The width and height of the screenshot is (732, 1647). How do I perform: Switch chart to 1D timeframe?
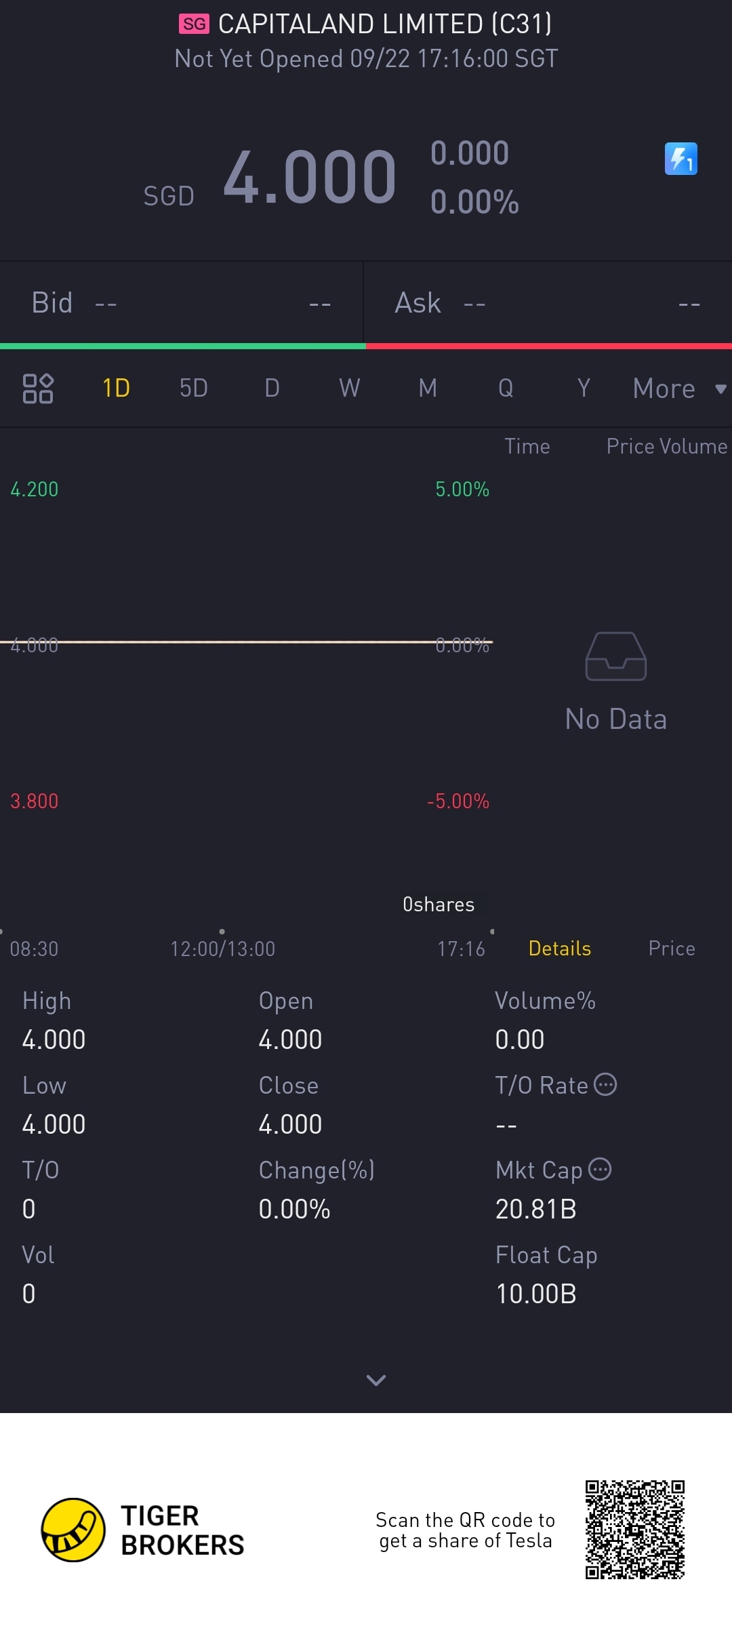[x=116, y=389]
